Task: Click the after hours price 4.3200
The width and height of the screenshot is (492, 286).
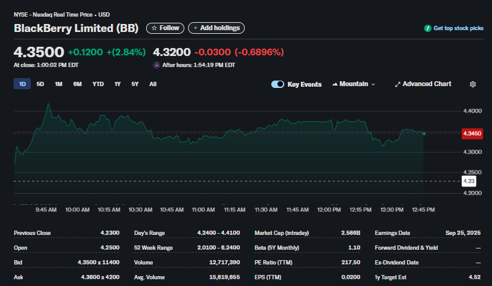Action: [171, 52]
